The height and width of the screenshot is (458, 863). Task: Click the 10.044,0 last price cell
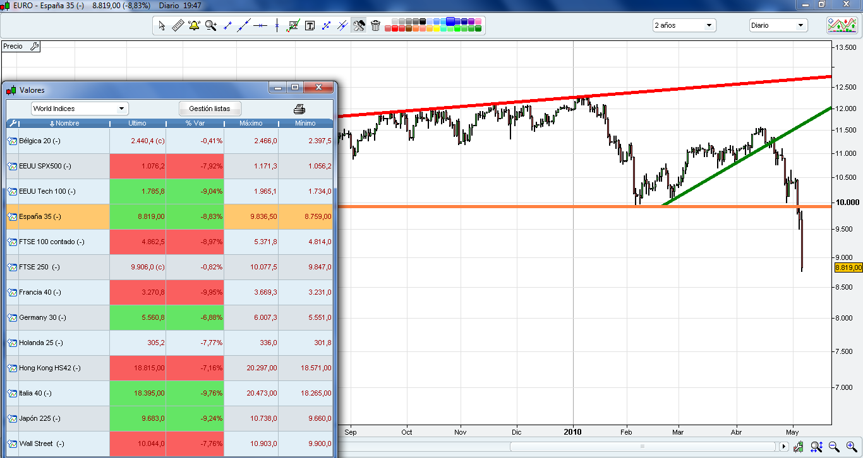coord(138,443)
